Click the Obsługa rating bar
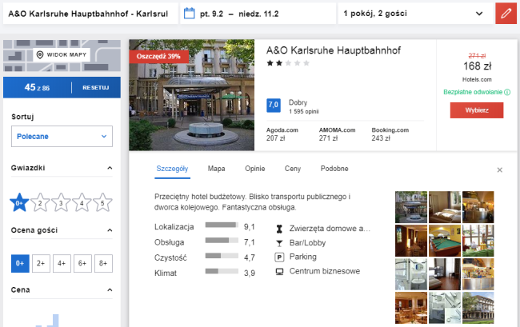 tap(222, 240)
